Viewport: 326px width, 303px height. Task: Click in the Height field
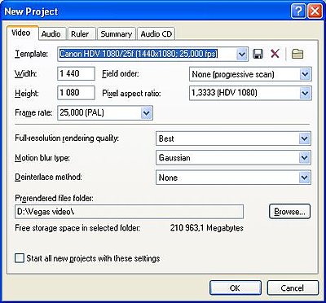pos(76,93)
